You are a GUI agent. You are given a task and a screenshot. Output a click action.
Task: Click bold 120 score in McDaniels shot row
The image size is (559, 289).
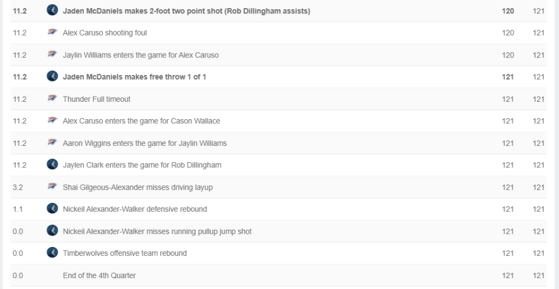tap(508, 11)
